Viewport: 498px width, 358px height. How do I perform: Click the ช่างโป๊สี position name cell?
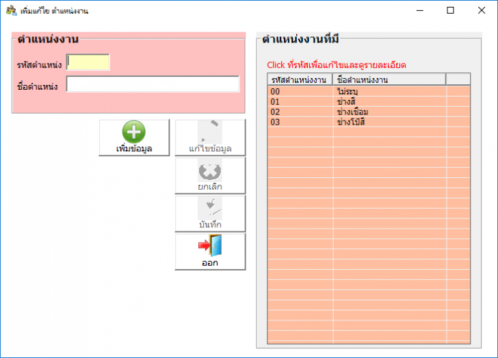[x=390, y=122]
